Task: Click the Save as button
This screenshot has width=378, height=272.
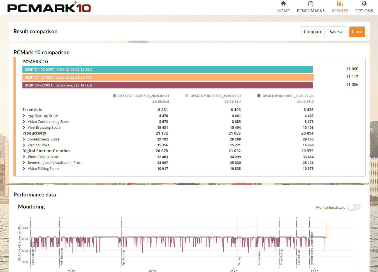Action: [337, 32]
